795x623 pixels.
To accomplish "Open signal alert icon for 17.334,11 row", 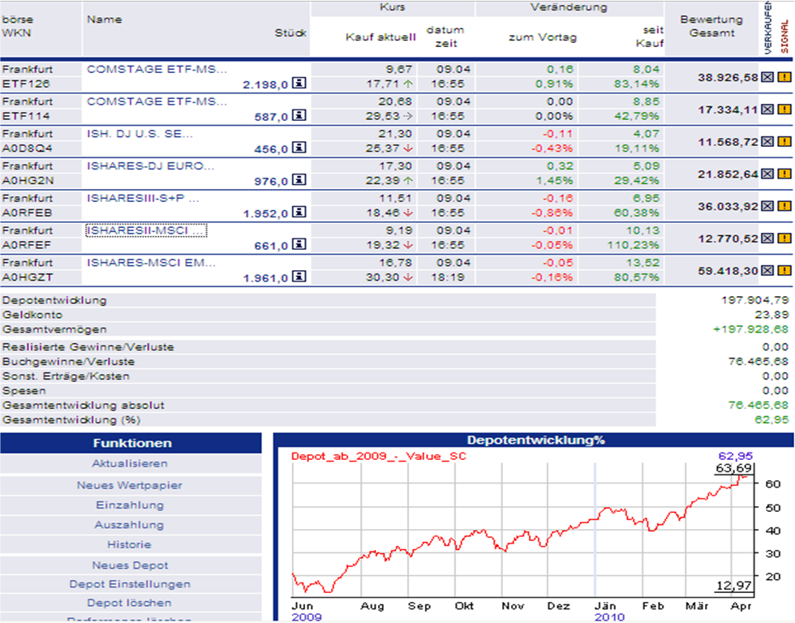I will click(x=784, y=110).
